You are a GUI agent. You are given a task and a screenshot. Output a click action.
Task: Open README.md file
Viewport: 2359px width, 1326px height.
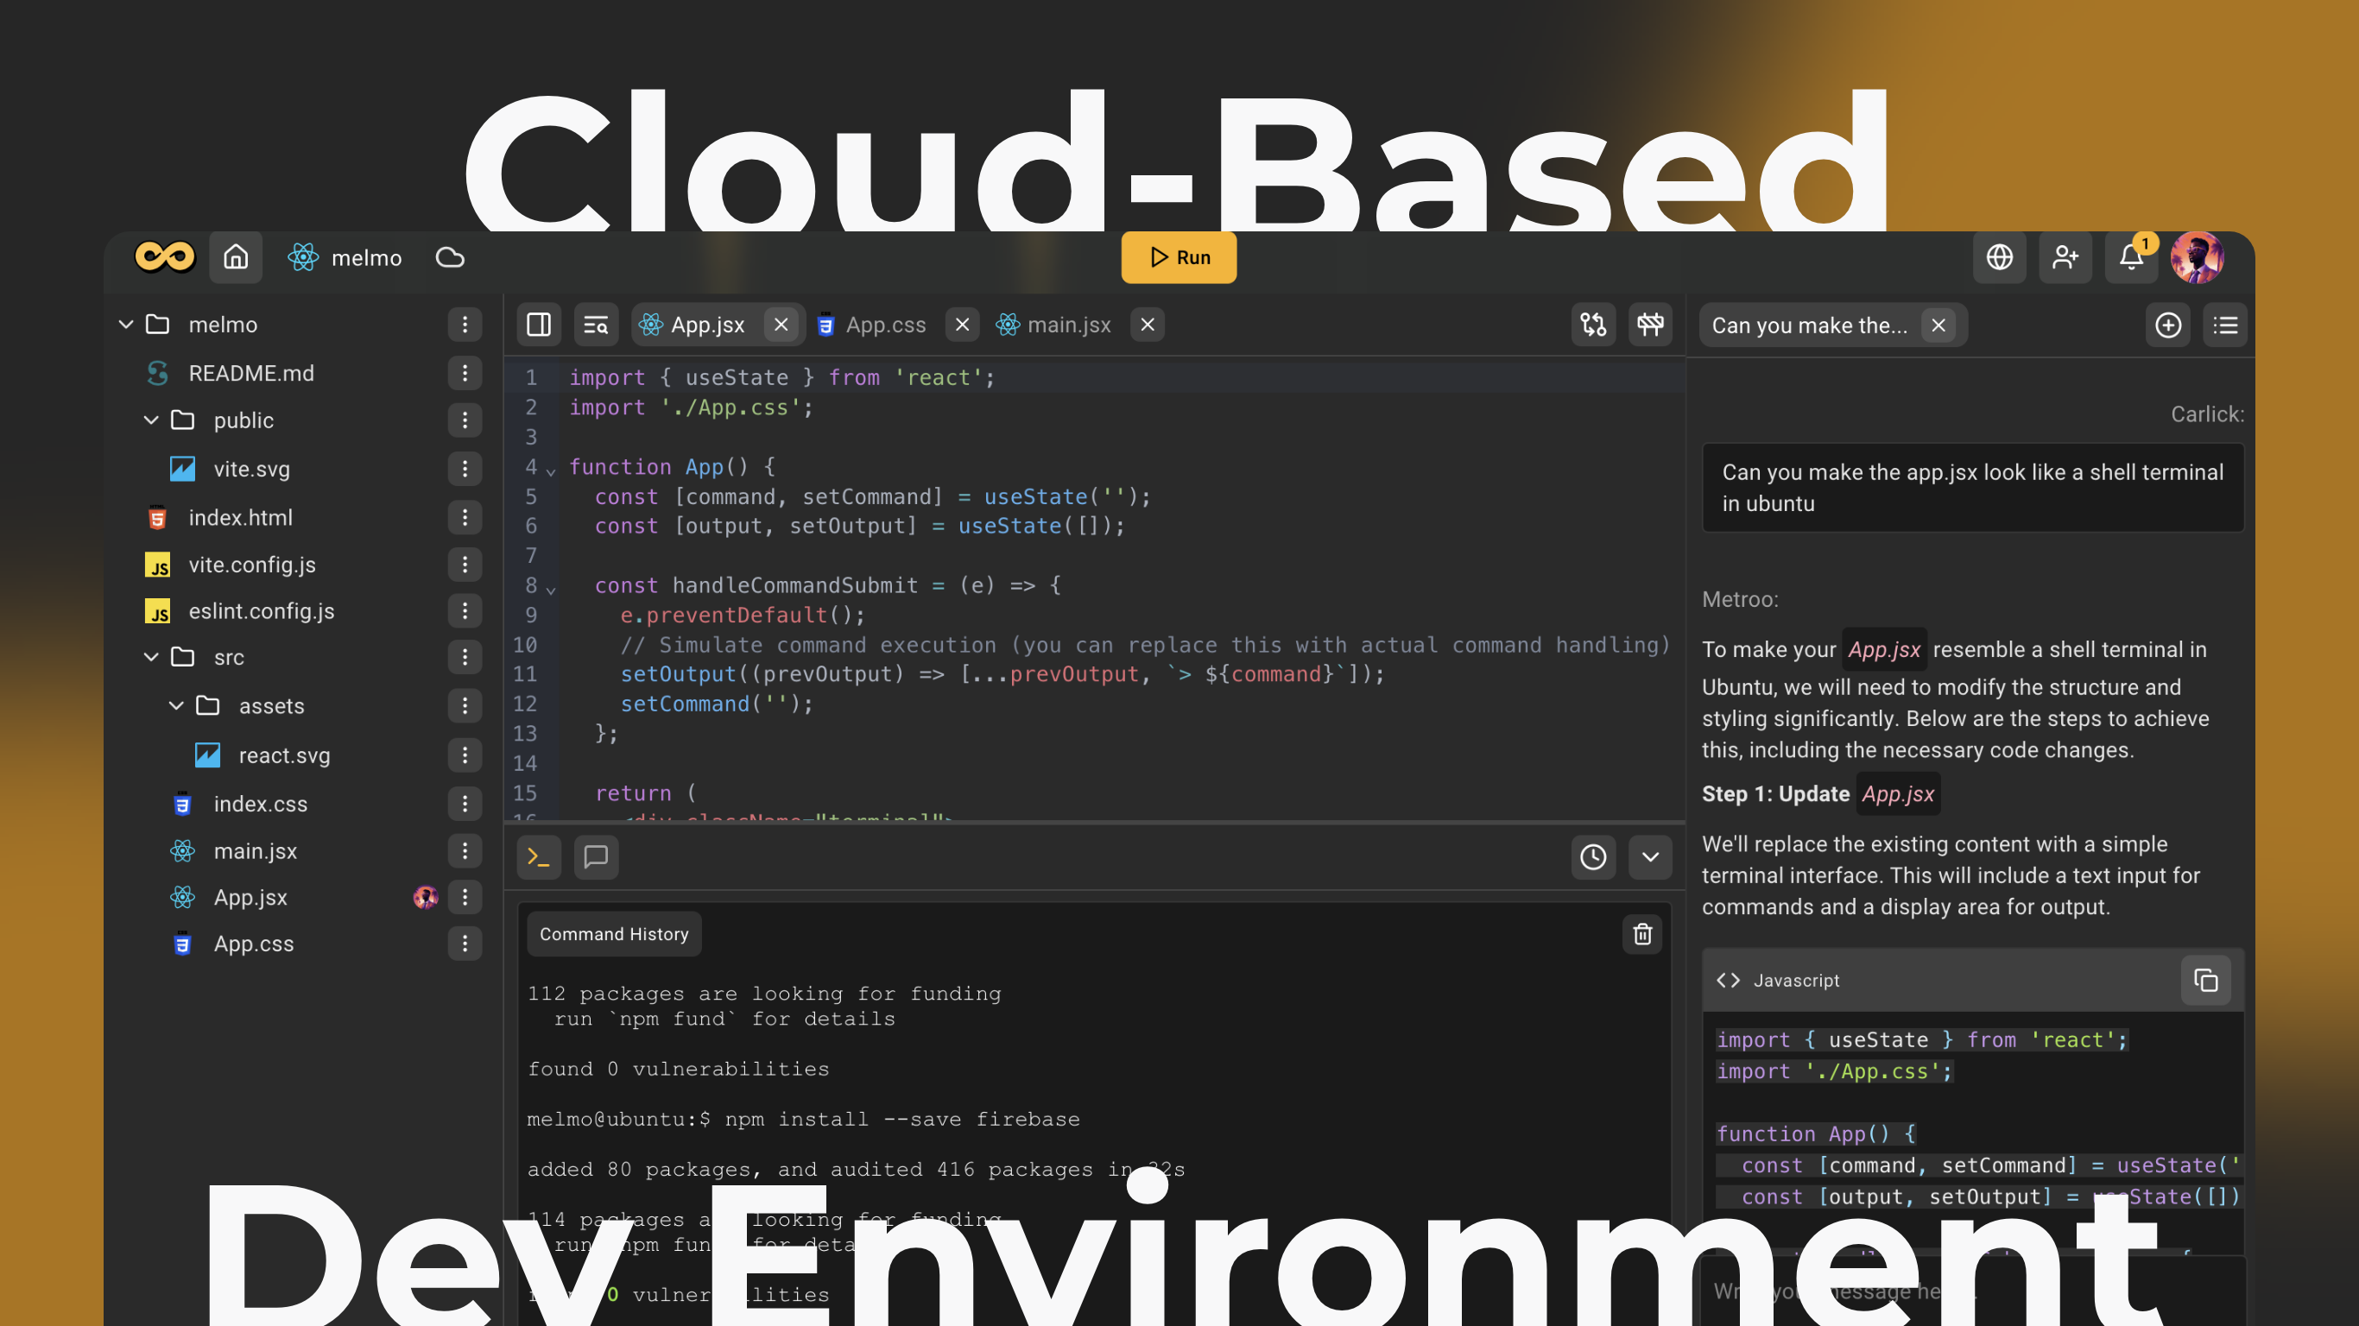tap(251, 373)
